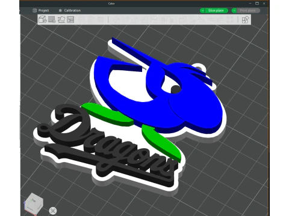
Task: Click the Print plate button
Action: (249, 11)
